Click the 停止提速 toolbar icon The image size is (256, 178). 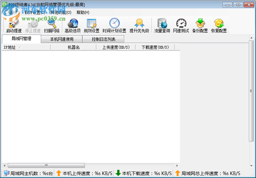[33, 24]
